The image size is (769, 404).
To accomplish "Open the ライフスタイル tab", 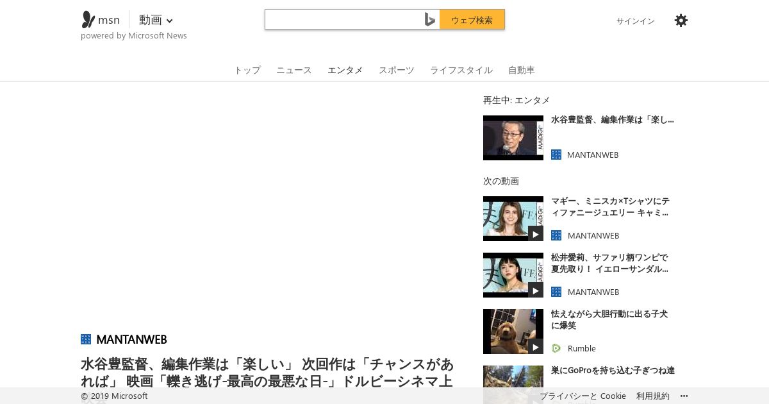I will (461, 70).
